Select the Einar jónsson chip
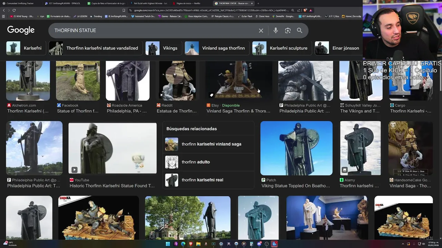 pyautogui.click(x=339, y=48)
